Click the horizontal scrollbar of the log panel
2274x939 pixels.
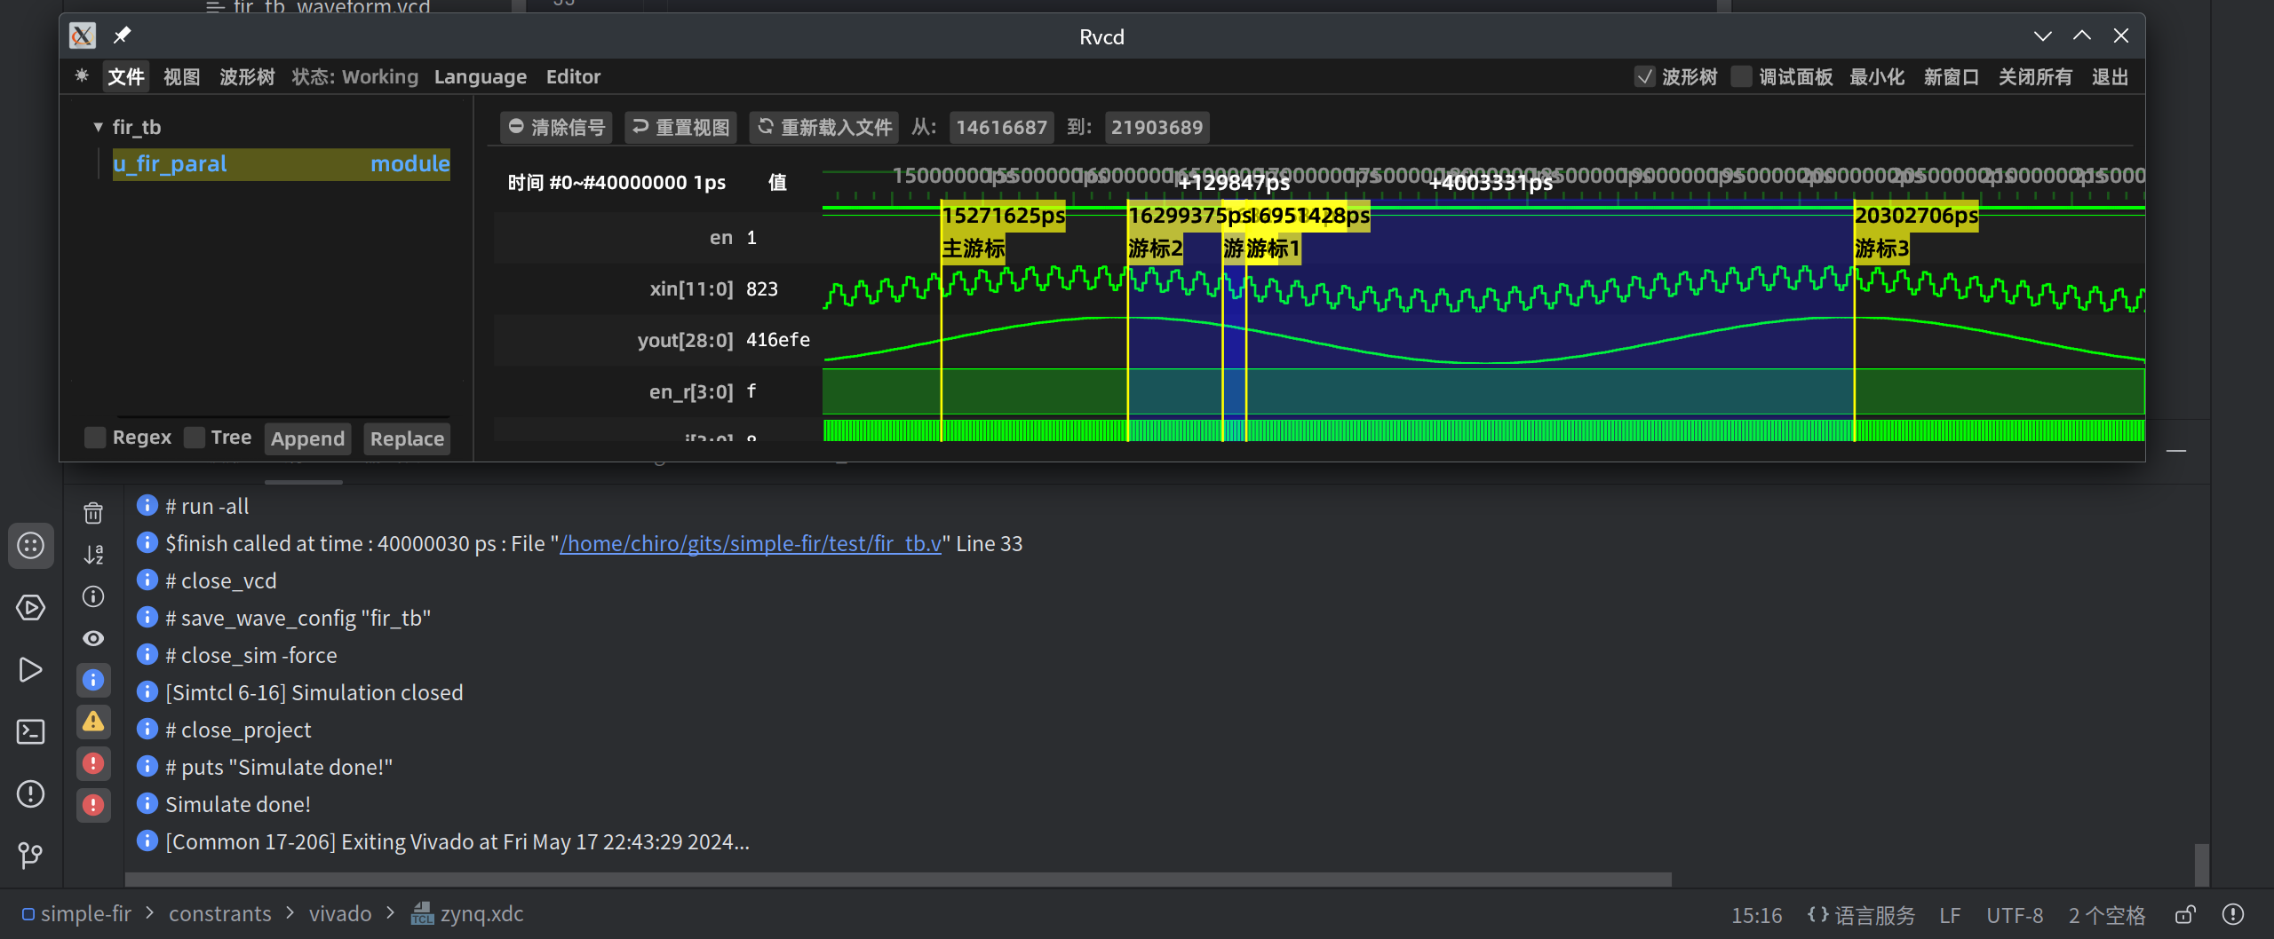pos(897,879)
